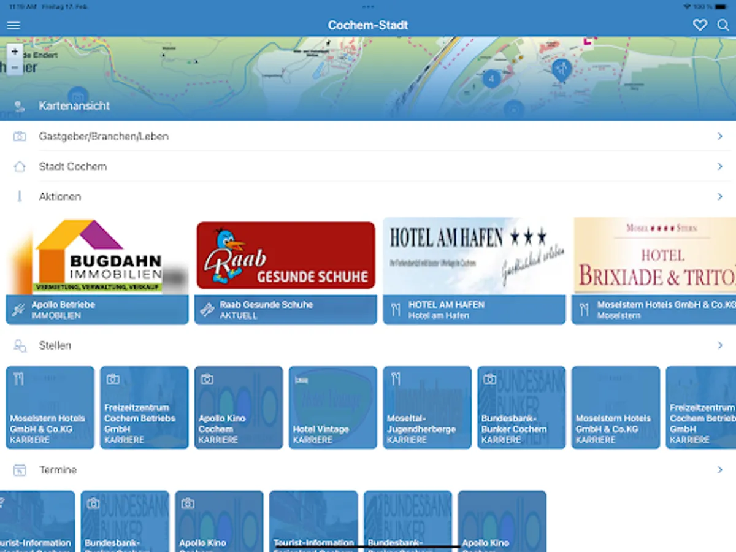Open Hotel Vintage Karriere card

click(x=333, y=407)
